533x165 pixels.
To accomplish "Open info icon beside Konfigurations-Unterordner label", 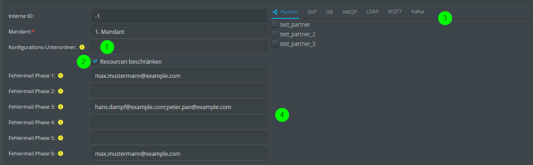I will click(82, 47).
